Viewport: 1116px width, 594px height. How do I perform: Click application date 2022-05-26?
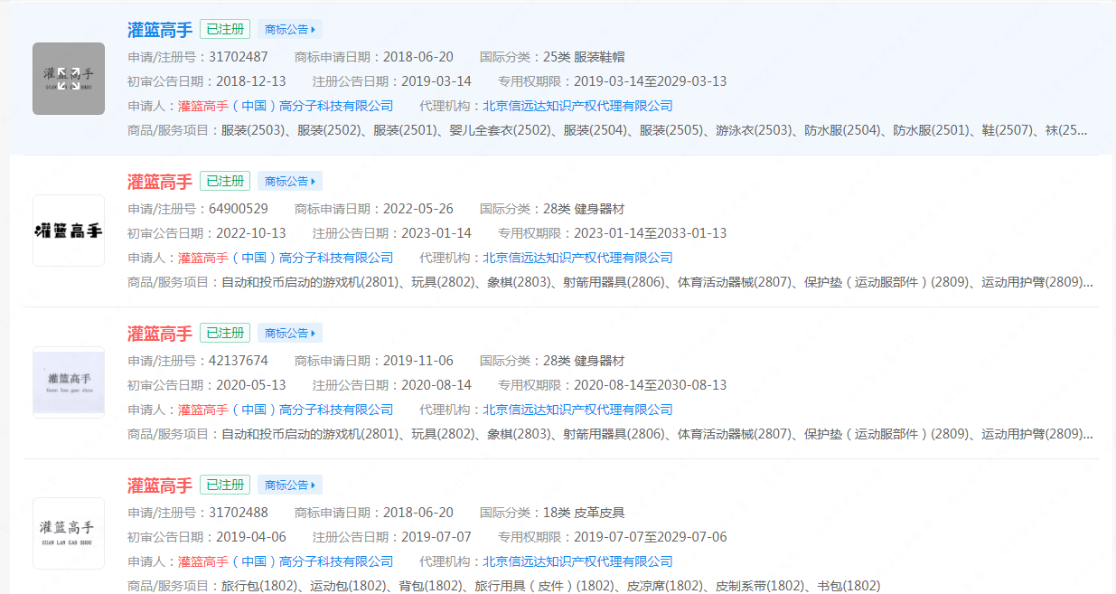point(418,208)
